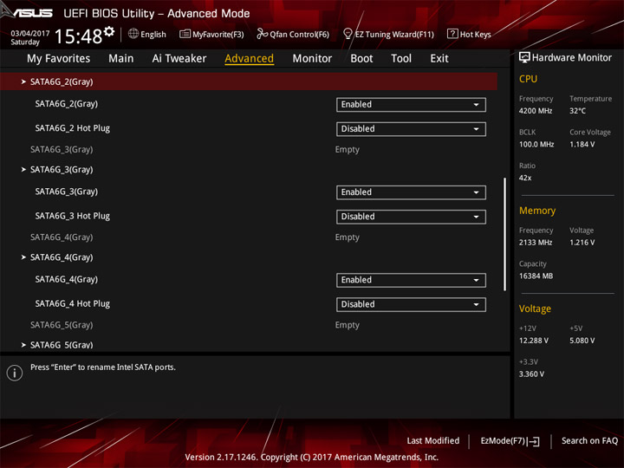Open SATA6G_2(Gray) Enabled dropdown

click(411, 105)
